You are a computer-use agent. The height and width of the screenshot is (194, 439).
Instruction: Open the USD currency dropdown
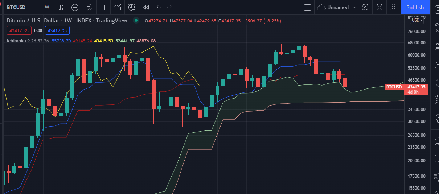(x=417, y=20)
